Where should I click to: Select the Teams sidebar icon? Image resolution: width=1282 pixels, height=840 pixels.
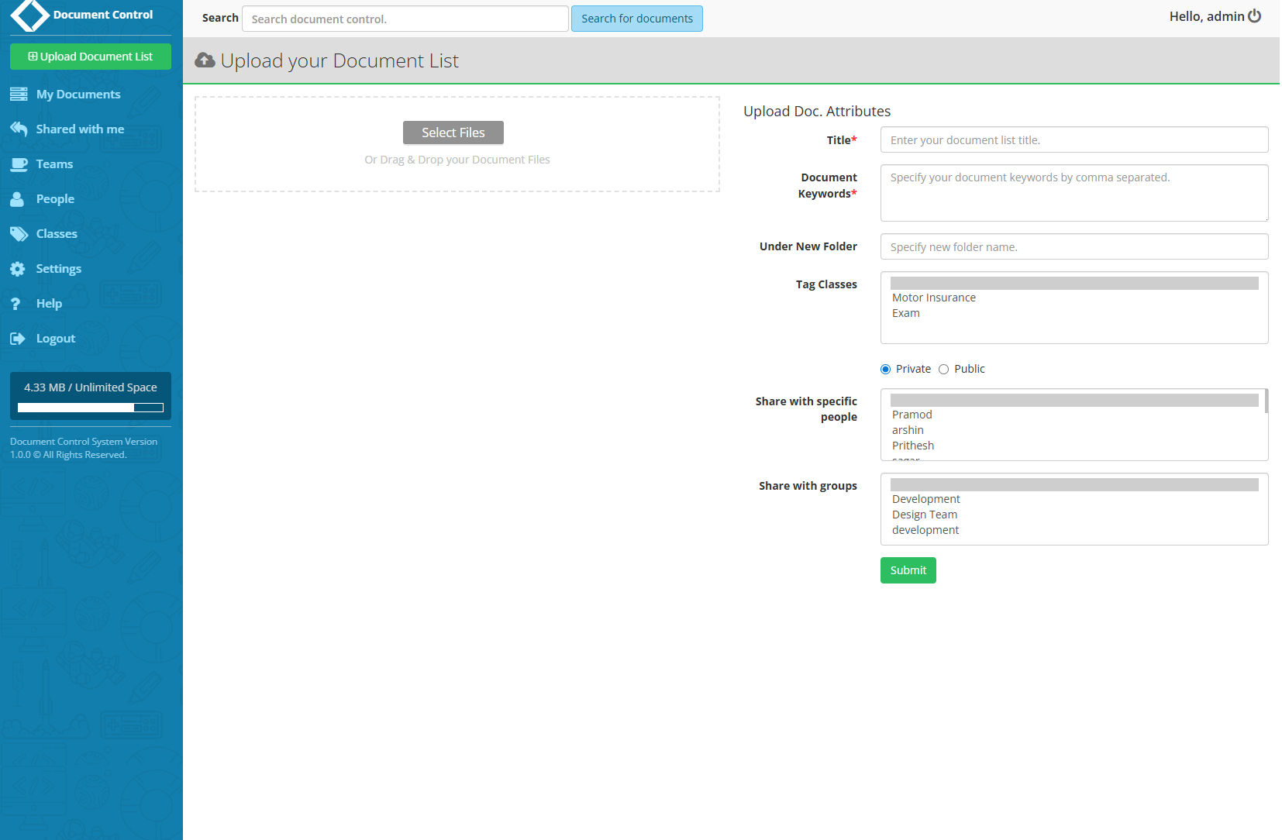coord(19,164)
